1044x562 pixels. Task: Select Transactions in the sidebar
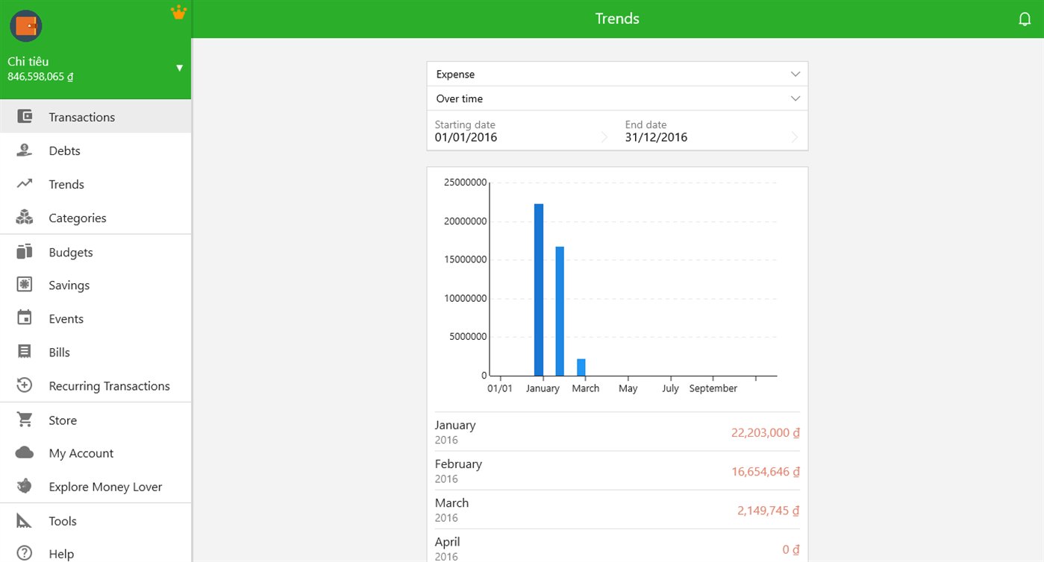tap(96, 116)
